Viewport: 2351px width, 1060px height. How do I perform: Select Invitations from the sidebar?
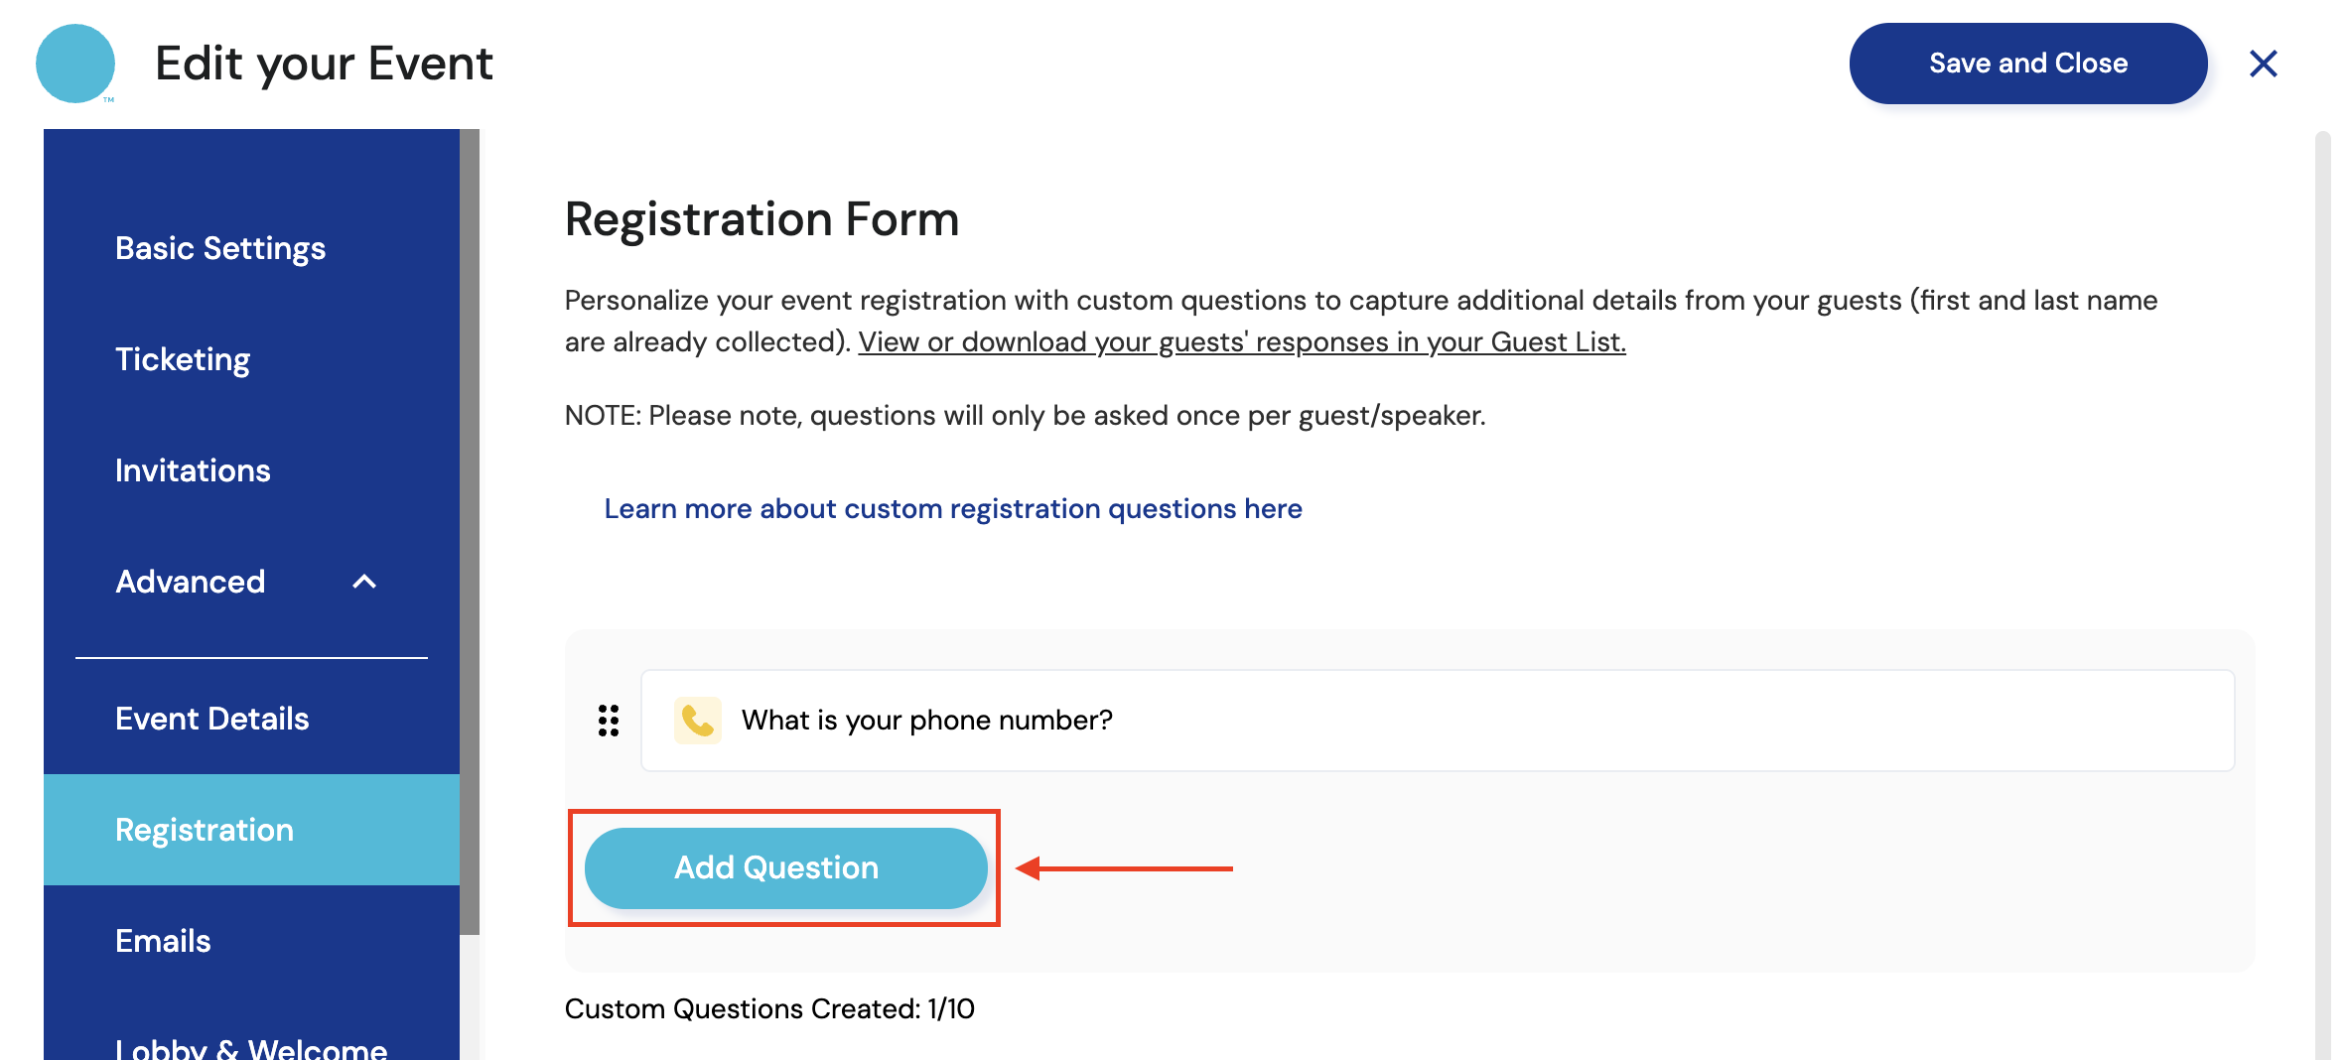[193, 470]
